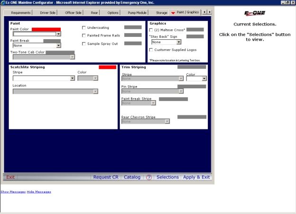Click the Internet Explorer title bar icon
Viewport: 296px width, 214px height.
point(3,2)
